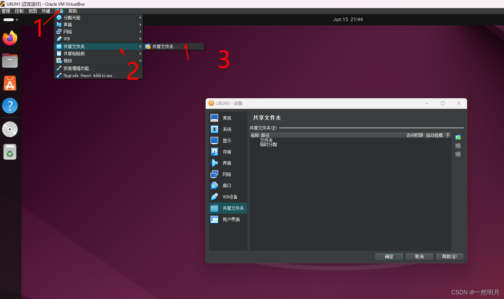Click the Activities workspace indicator

[11, 20]
